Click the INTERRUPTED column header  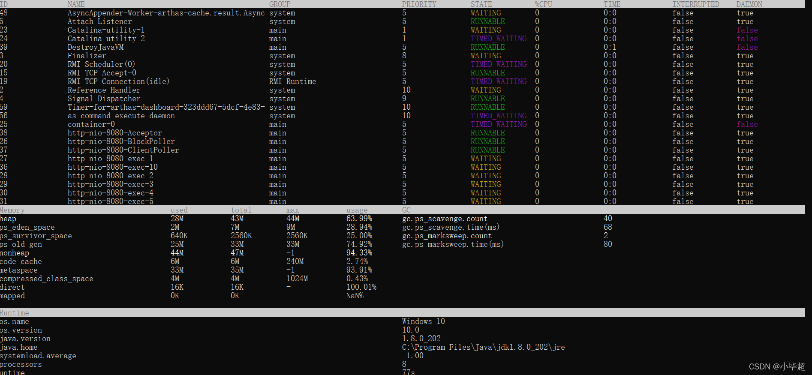click(x=696, y=4)
